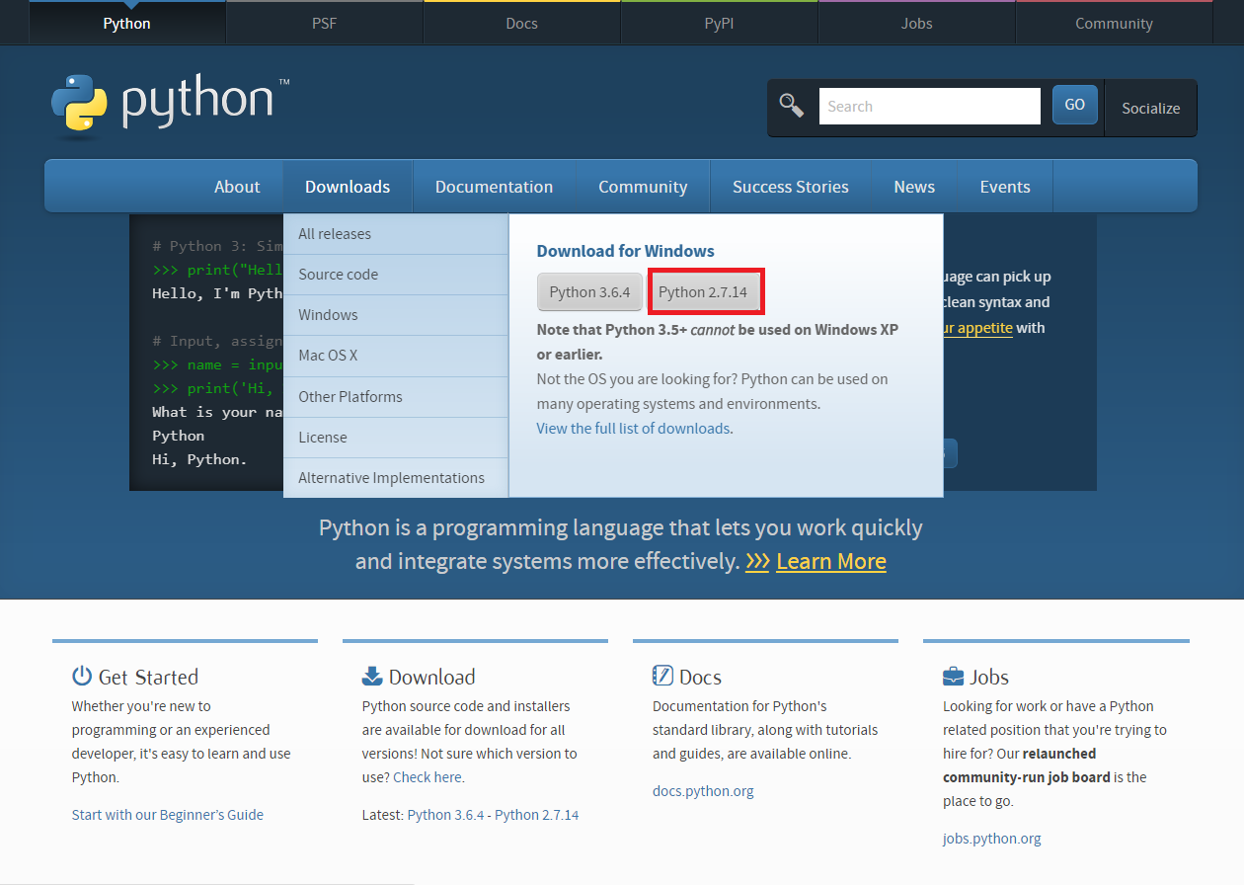Viewport: 1244px width, 885px height.
Task: Open the Documentation navigation menu
Action: [494, 187]
